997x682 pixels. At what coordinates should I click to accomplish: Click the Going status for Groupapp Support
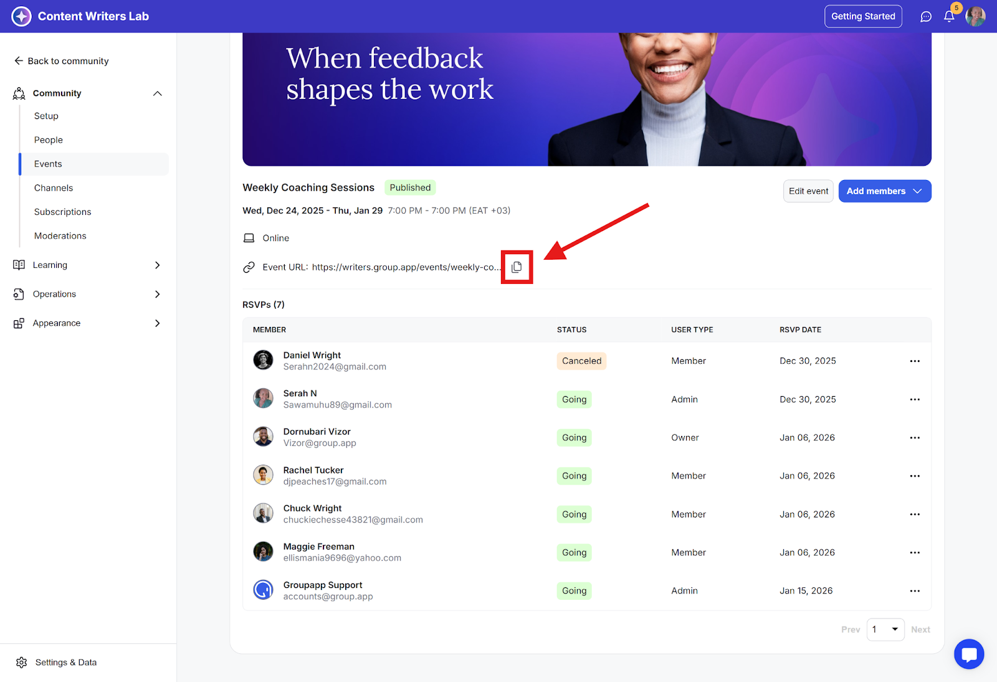click(x=574, y=591)
